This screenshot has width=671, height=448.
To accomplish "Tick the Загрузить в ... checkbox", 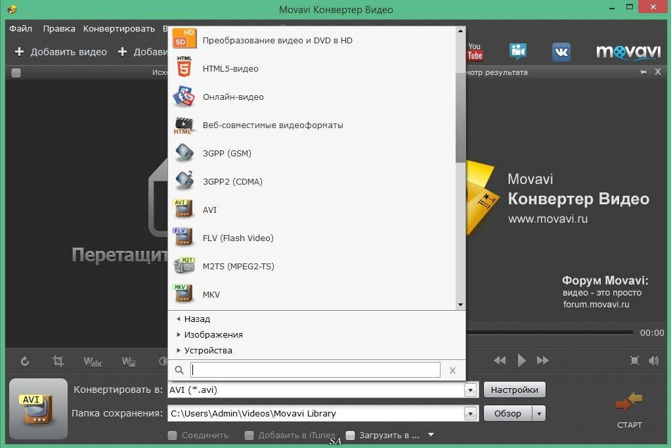I will point(350,436).
